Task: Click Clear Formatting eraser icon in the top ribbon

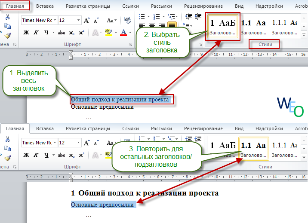Action: coord(128,20)
